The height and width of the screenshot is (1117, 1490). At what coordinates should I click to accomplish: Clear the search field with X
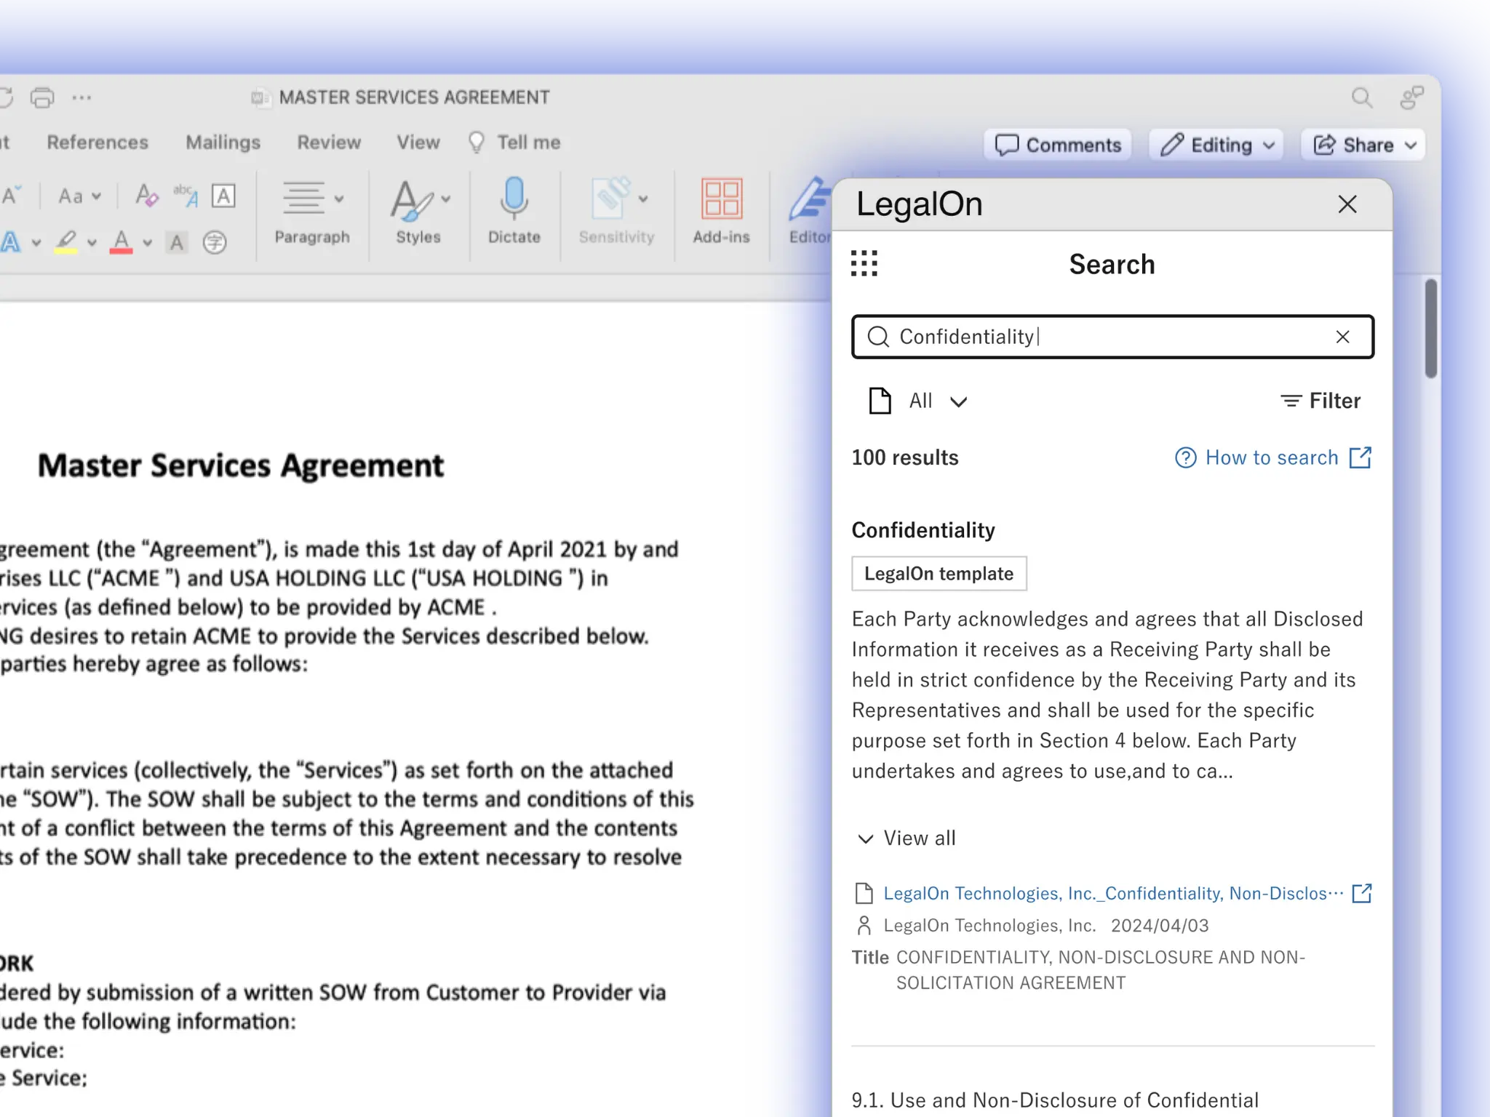point(1343,337)
